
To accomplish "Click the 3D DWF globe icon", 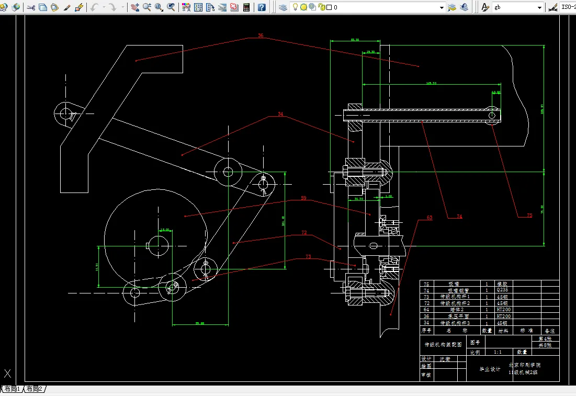I will point(16,7).
